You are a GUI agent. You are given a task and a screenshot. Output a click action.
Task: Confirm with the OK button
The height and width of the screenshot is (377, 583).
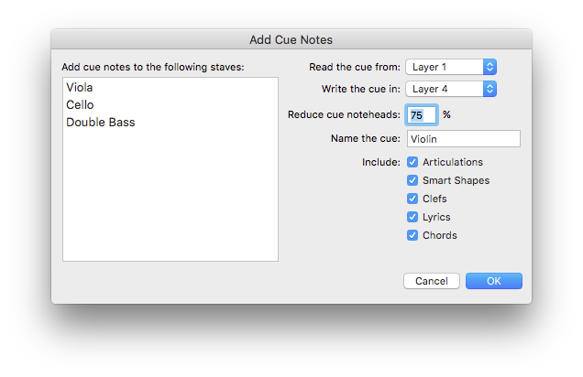494,281
